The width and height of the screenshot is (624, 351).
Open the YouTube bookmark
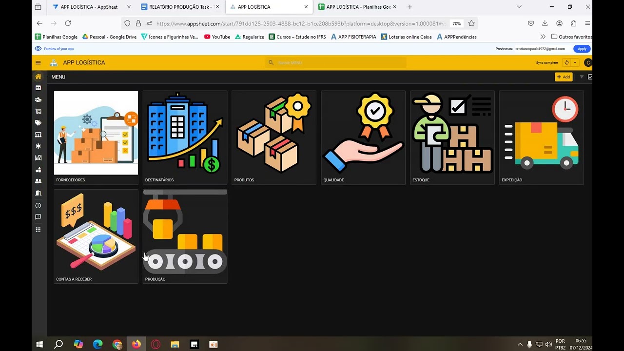217,37
